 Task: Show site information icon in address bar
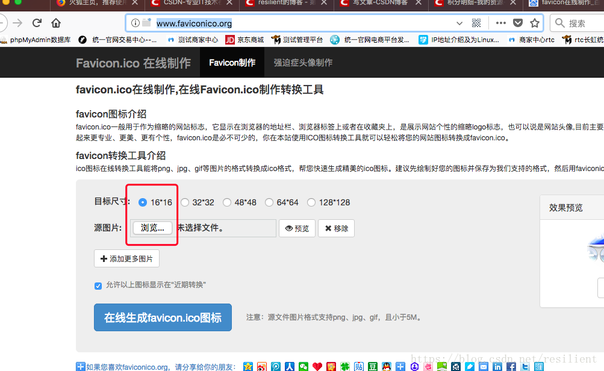[135, 23]
